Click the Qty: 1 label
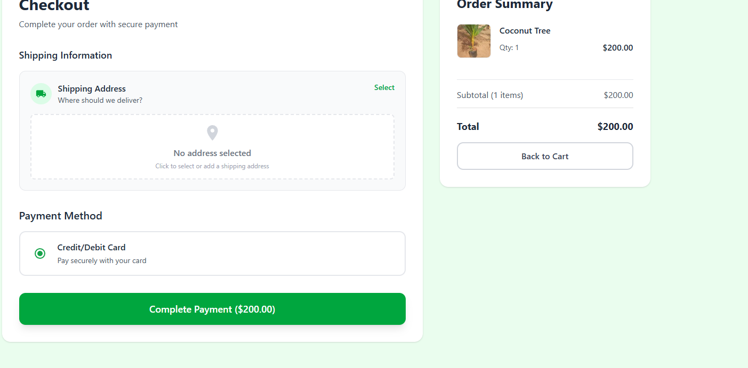The height and width of the screenshot is (368, 748). 509,47
